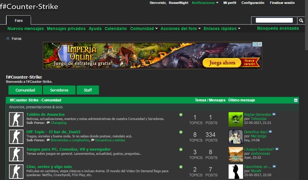Click Cine, series forum status icon
This screenshot has width=308, height=180.
[16, 171]
